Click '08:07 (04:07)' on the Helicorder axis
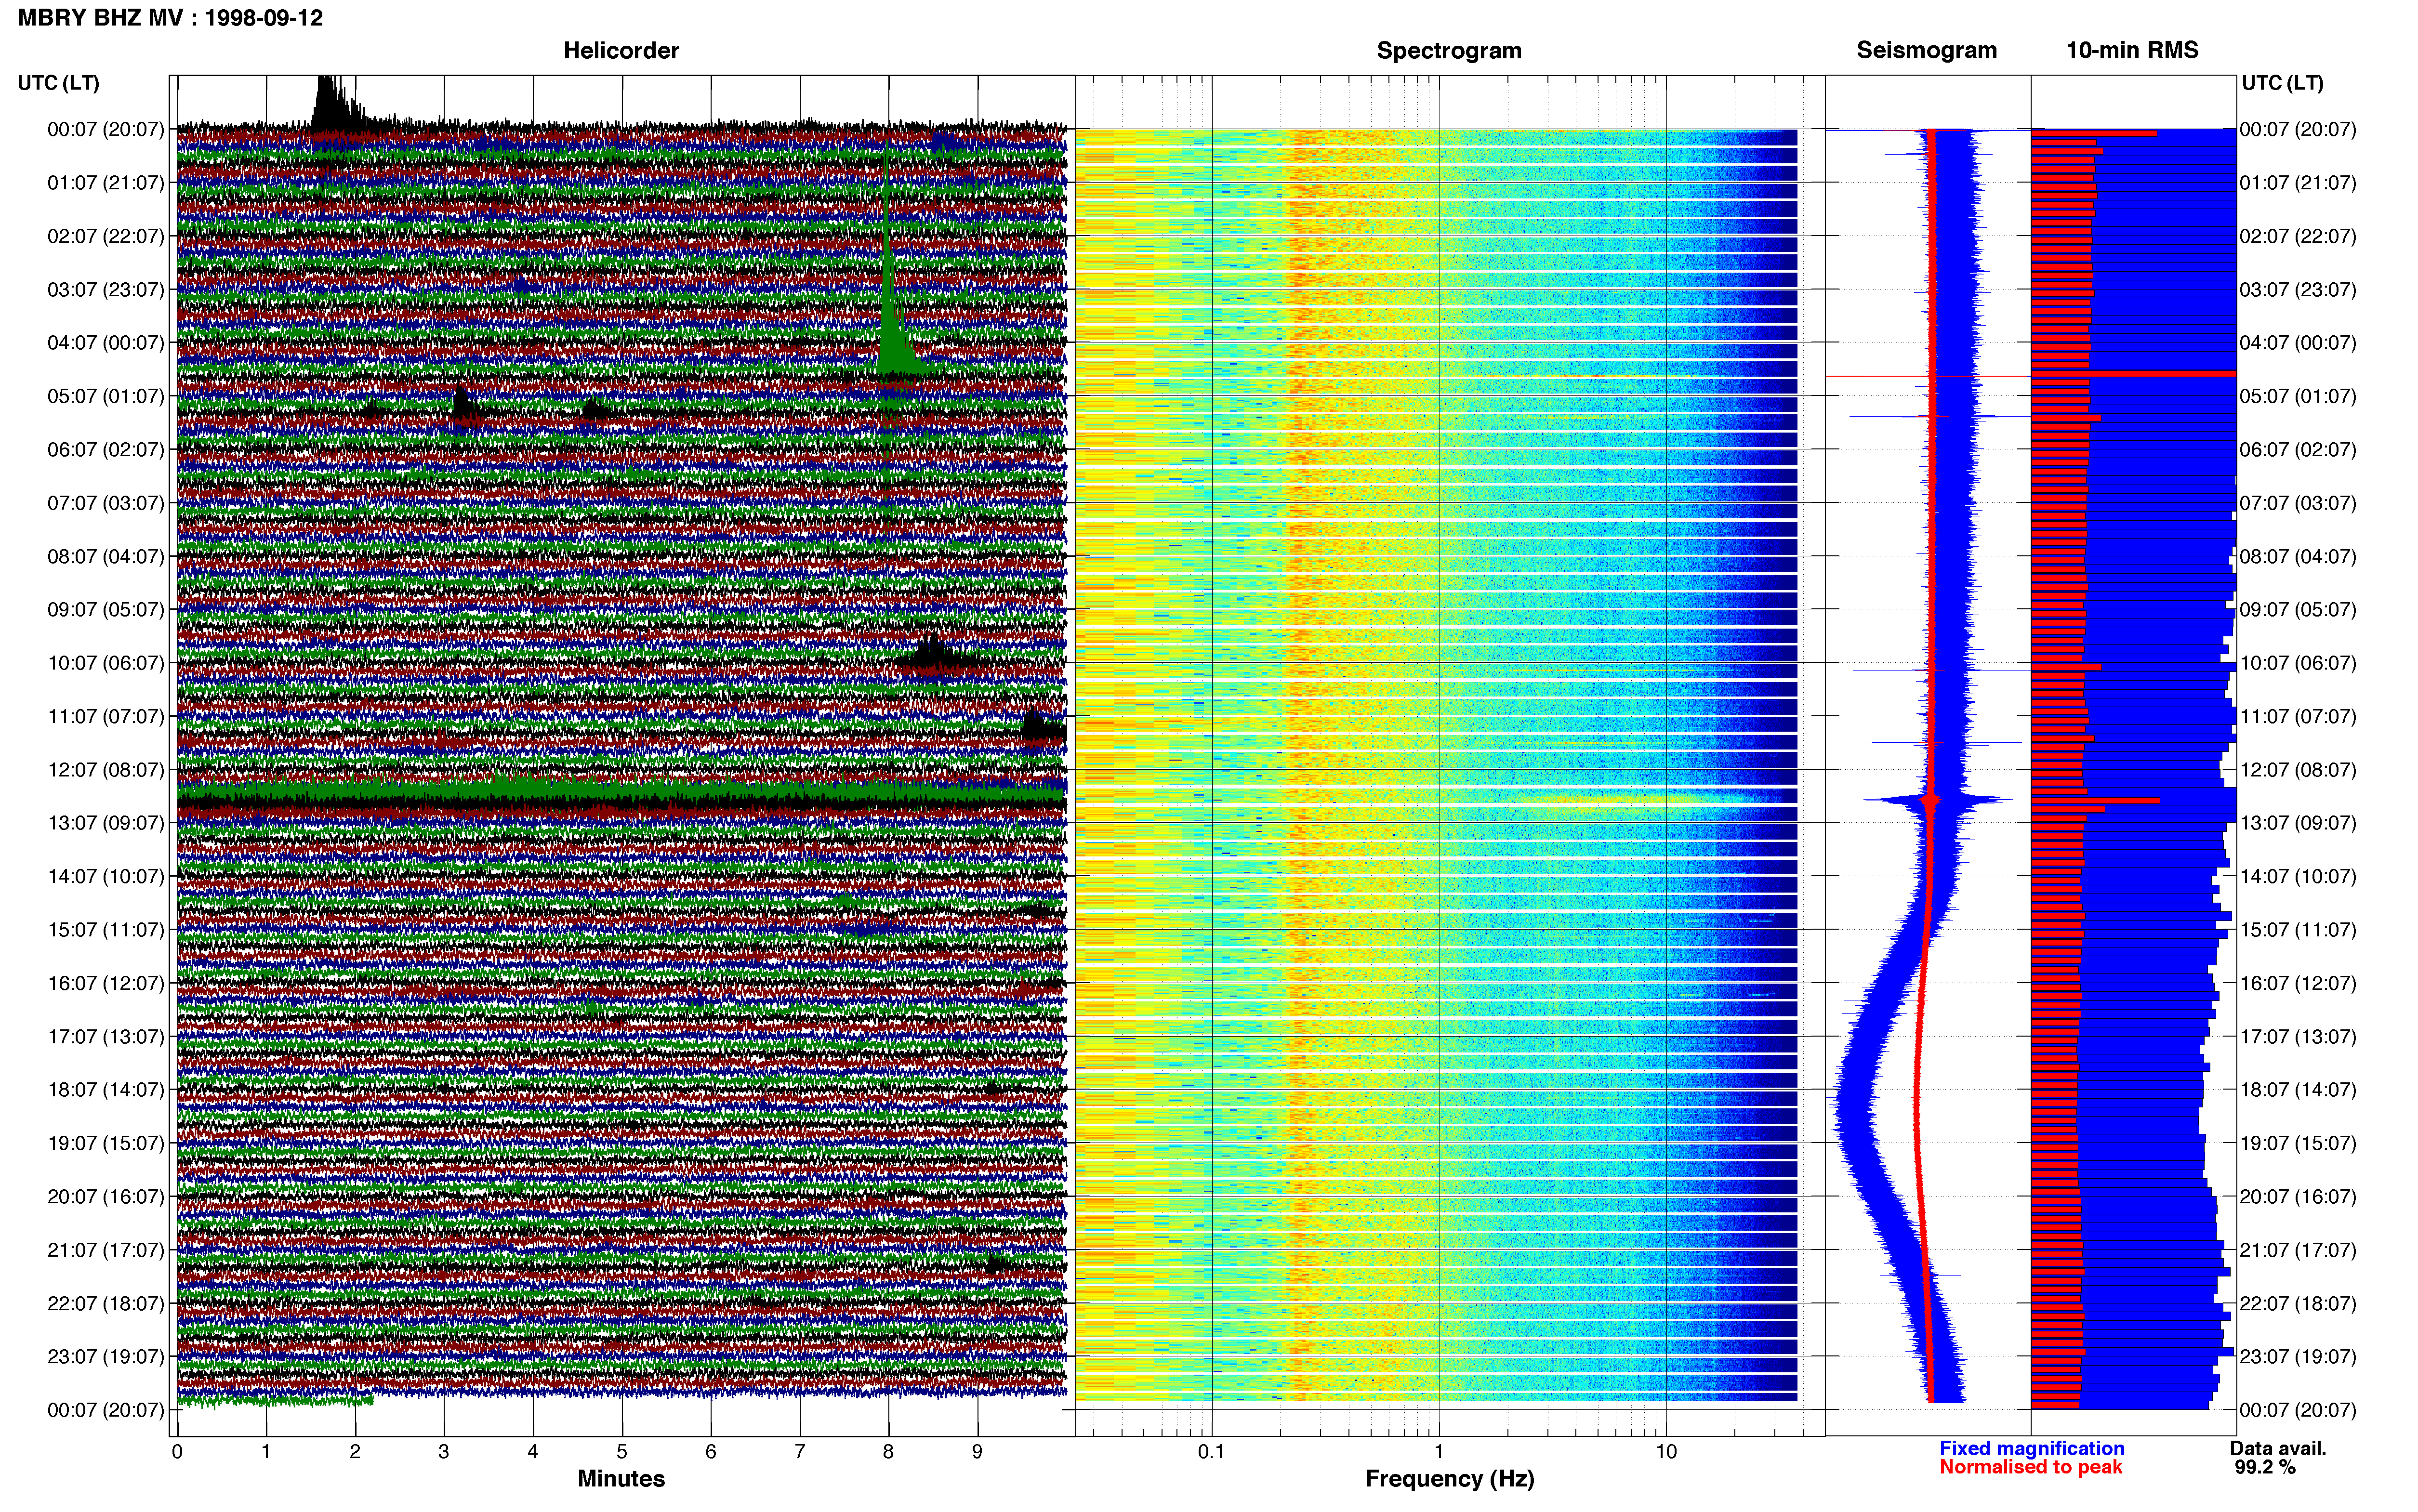This screenshot has width=2418, height=1512. tap(105, 556)
